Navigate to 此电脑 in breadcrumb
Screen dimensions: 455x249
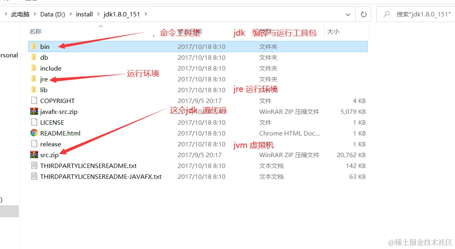click(x=20, y=14)
